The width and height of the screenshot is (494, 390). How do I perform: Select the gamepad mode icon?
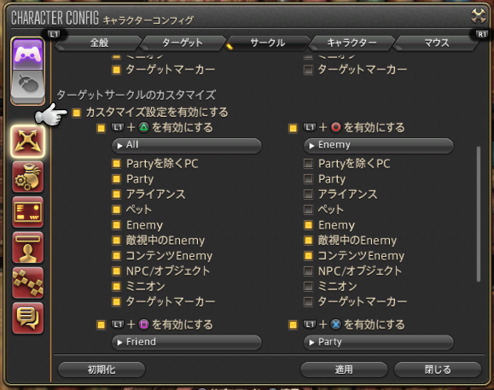pos(27,54)
